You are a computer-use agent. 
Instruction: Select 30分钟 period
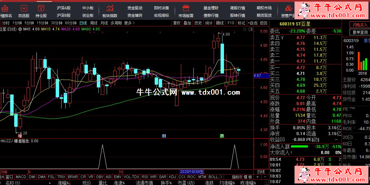57,23
